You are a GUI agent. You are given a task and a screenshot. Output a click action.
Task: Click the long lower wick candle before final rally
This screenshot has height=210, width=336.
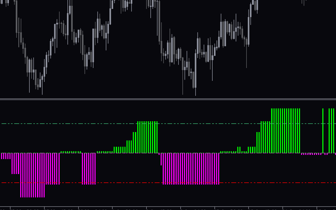[246, 52]
